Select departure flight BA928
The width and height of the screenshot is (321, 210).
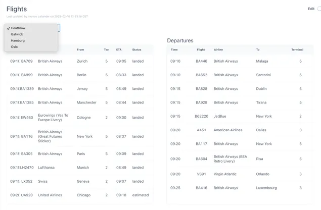[x=201, y=102]
